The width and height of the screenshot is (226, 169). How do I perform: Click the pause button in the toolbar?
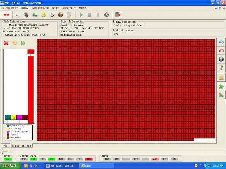pos(98,15)
